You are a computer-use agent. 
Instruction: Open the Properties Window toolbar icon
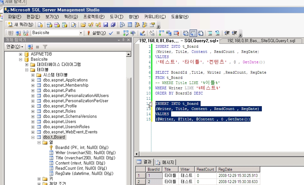tap(152, 25)
